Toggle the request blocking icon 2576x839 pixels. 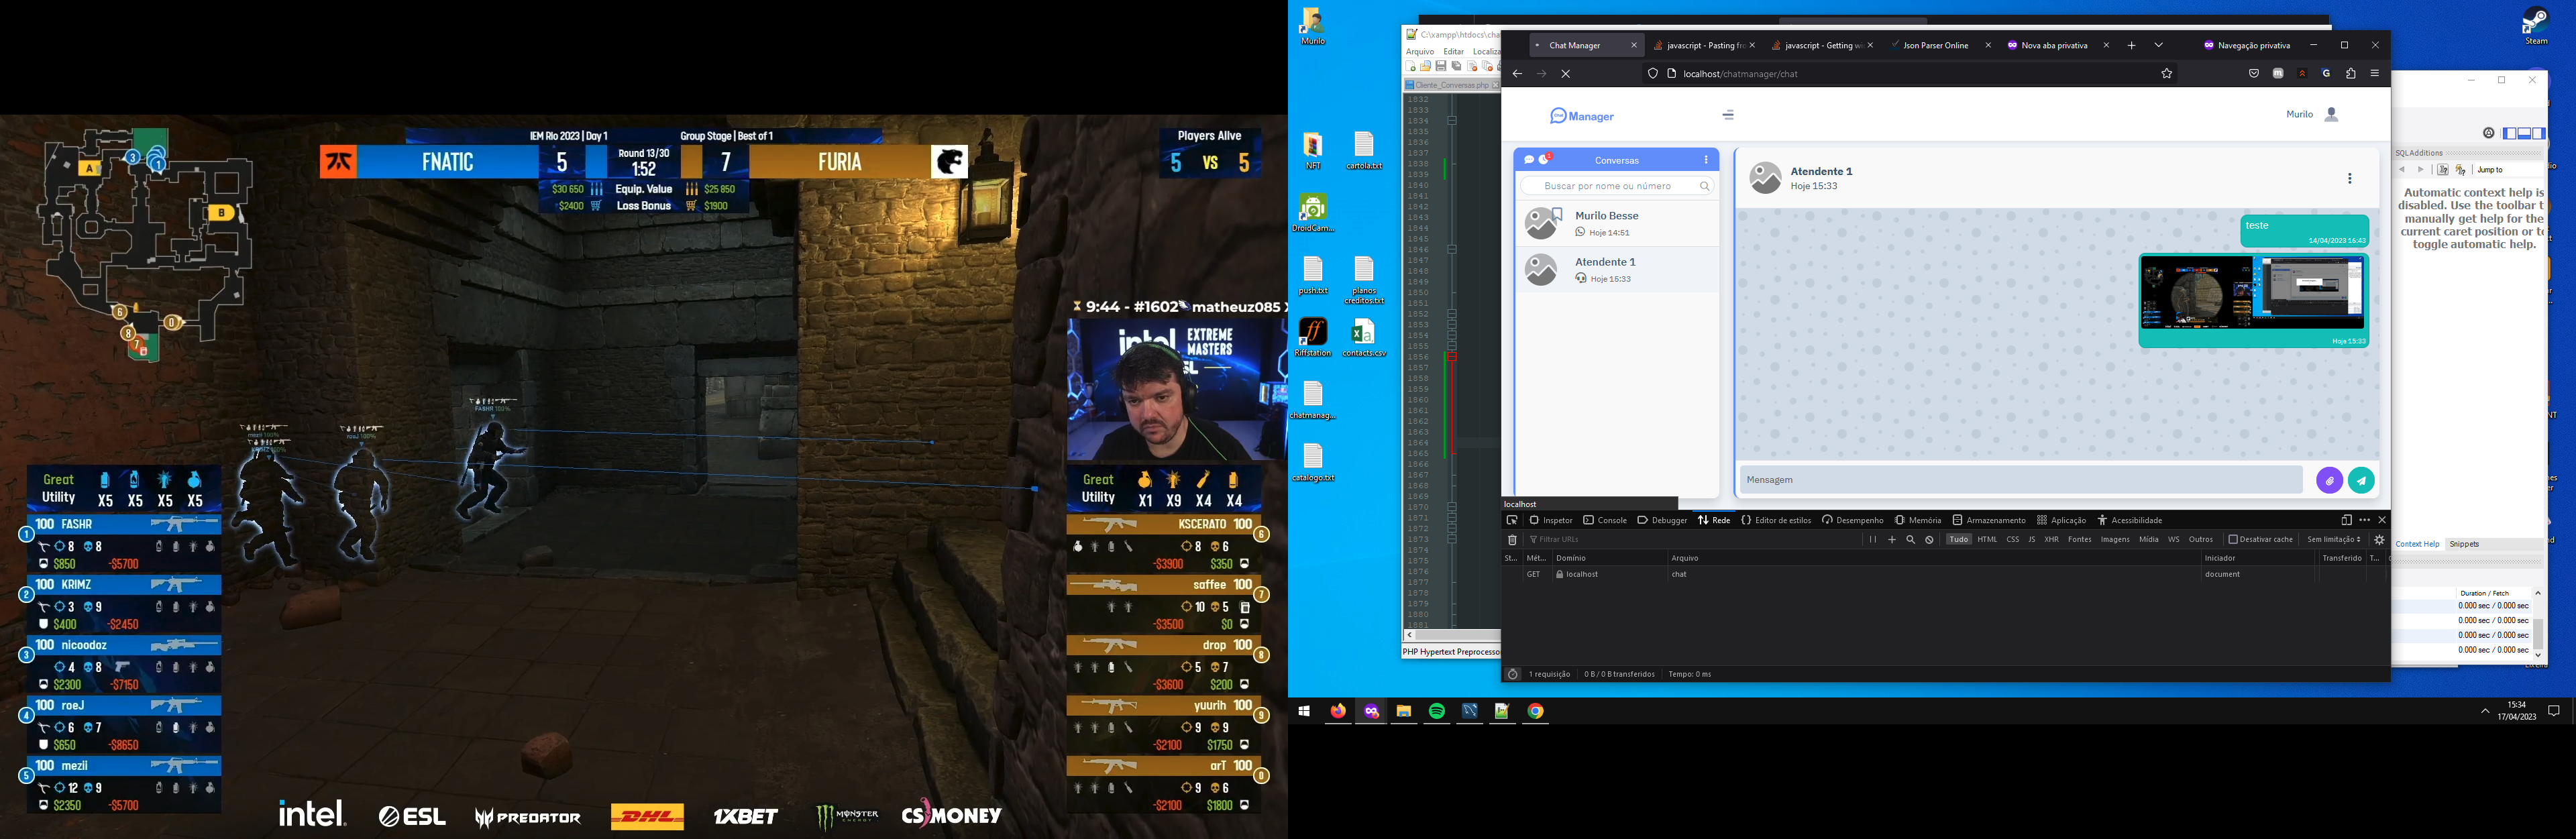click(1929, 540)
